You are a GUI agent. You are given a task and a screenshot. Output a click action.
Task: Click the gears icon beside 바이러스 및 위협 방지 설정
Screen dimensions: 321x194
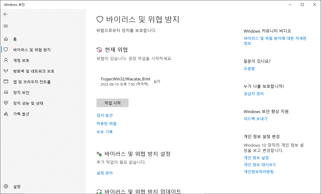(99, 154)
